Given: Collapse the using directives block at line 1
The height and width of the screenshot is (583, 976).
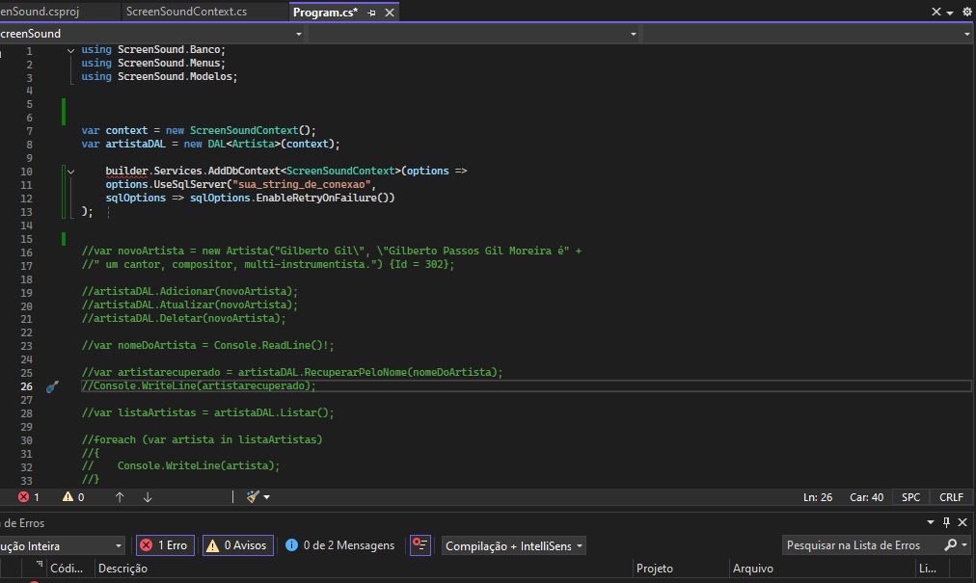Looking at the screenshot, I should (x=70, y=50).
